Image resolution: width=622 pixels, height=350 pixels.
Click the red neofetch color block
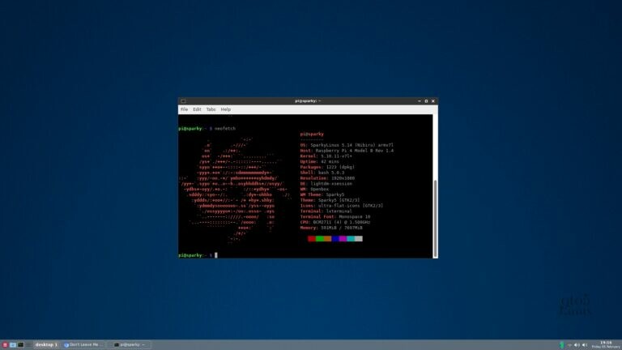click(312, 238)
